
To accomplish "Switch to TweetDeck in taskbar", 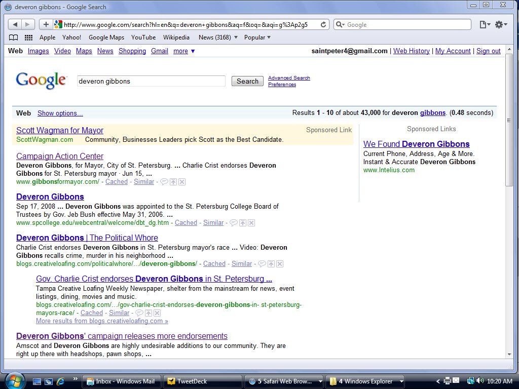I will coord(203,381).
